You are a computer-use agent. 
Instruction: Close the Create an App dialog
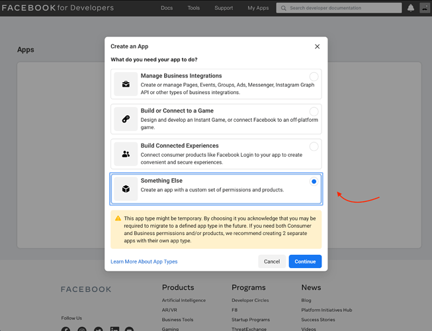coord(317,46)
